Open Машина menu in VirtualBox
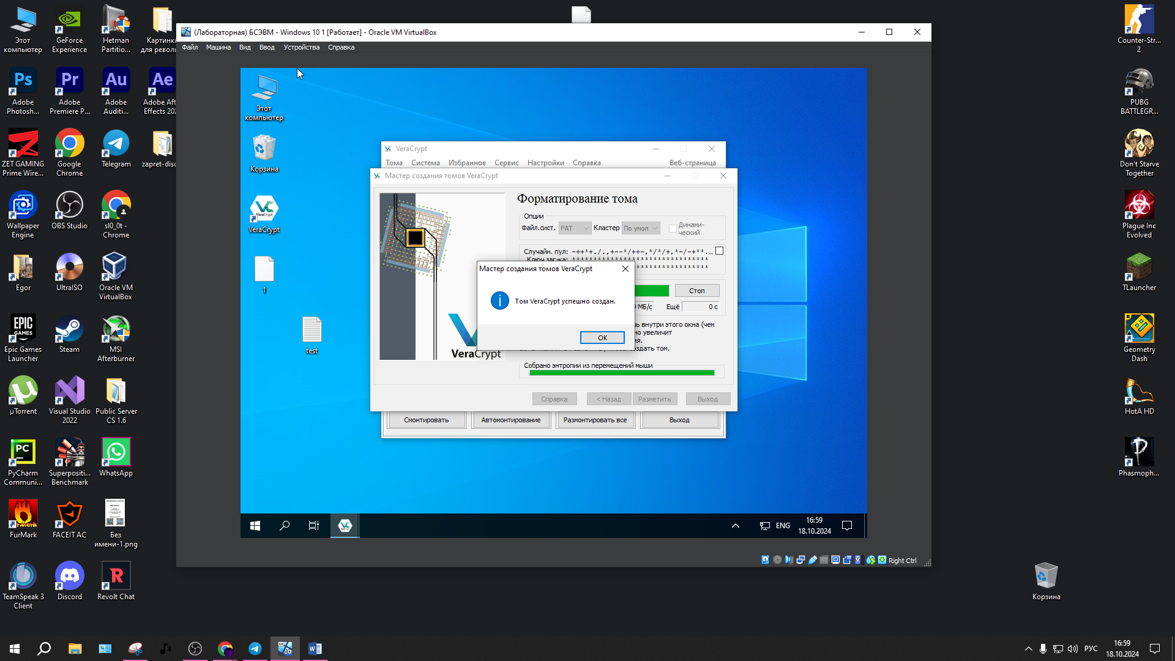Viewport: 1175px width, 661px height. click(218, 47)
